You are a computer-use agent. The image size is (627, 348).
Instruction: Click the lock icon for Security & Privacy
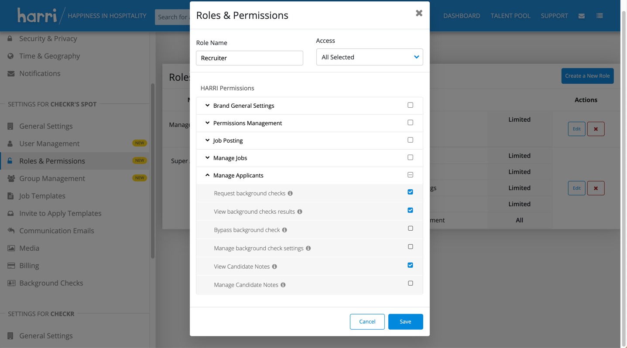[x=10, y=38]
